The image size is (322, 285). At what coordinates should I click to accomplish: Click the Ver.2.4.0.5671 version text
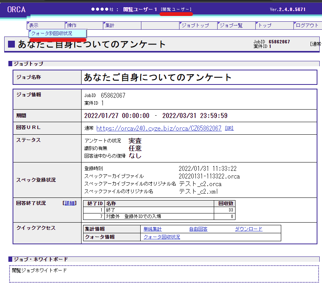(x=288, y=10)
